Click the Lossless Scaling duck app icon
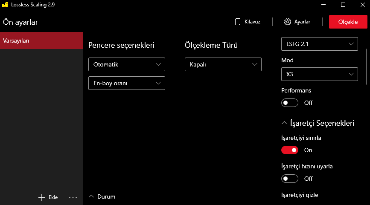The width and height of the screenshot is (370, 205). [5, 5]
